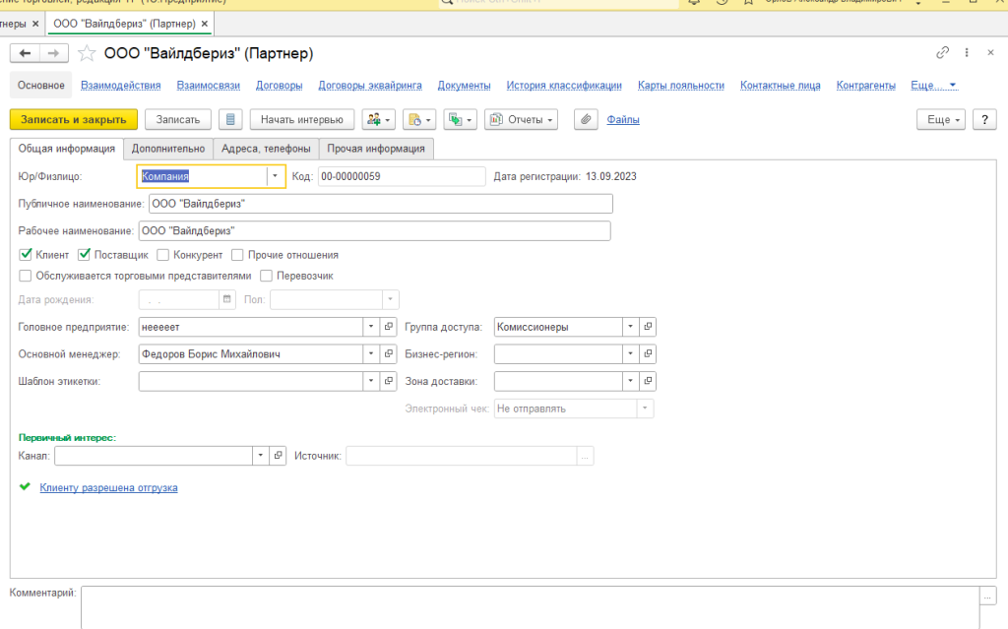Screen dimensions: 1008x629
Task: Copy link with the chain icon
Action: [942, 53]
